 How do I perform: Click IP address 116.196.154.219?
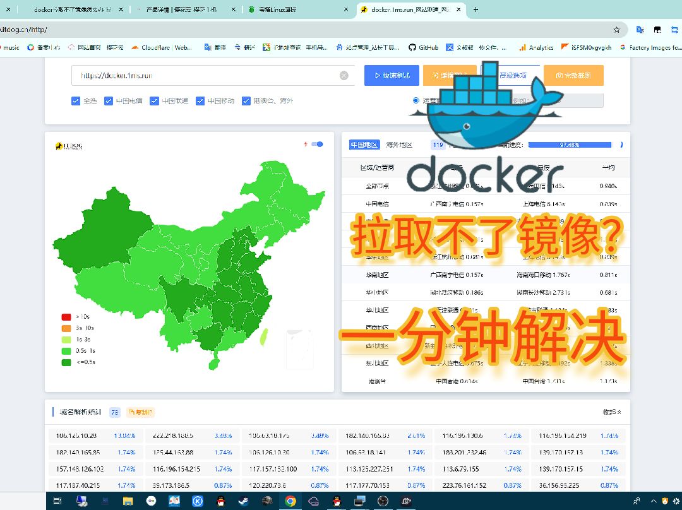563,436
